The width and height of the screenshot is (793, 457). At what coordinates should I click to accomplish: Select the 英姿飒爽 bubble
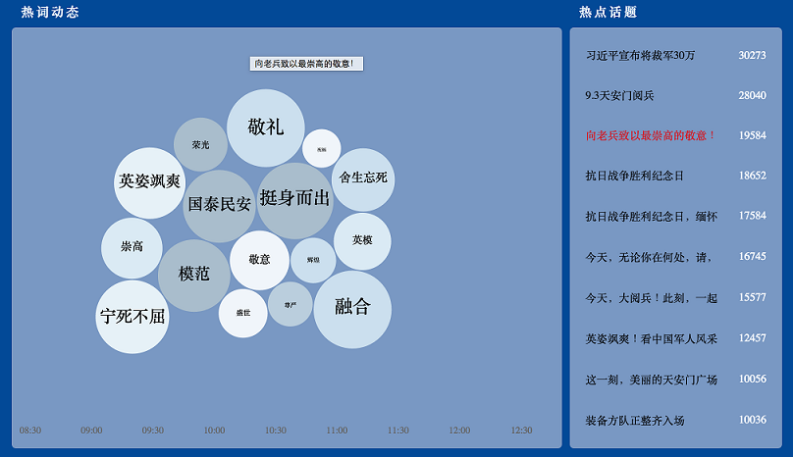(149, 182)
